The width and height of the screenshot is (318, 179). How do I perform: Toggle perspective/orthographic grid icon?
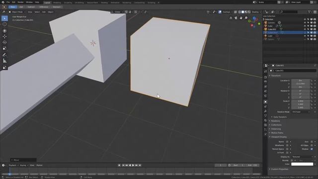coord(231,18)
